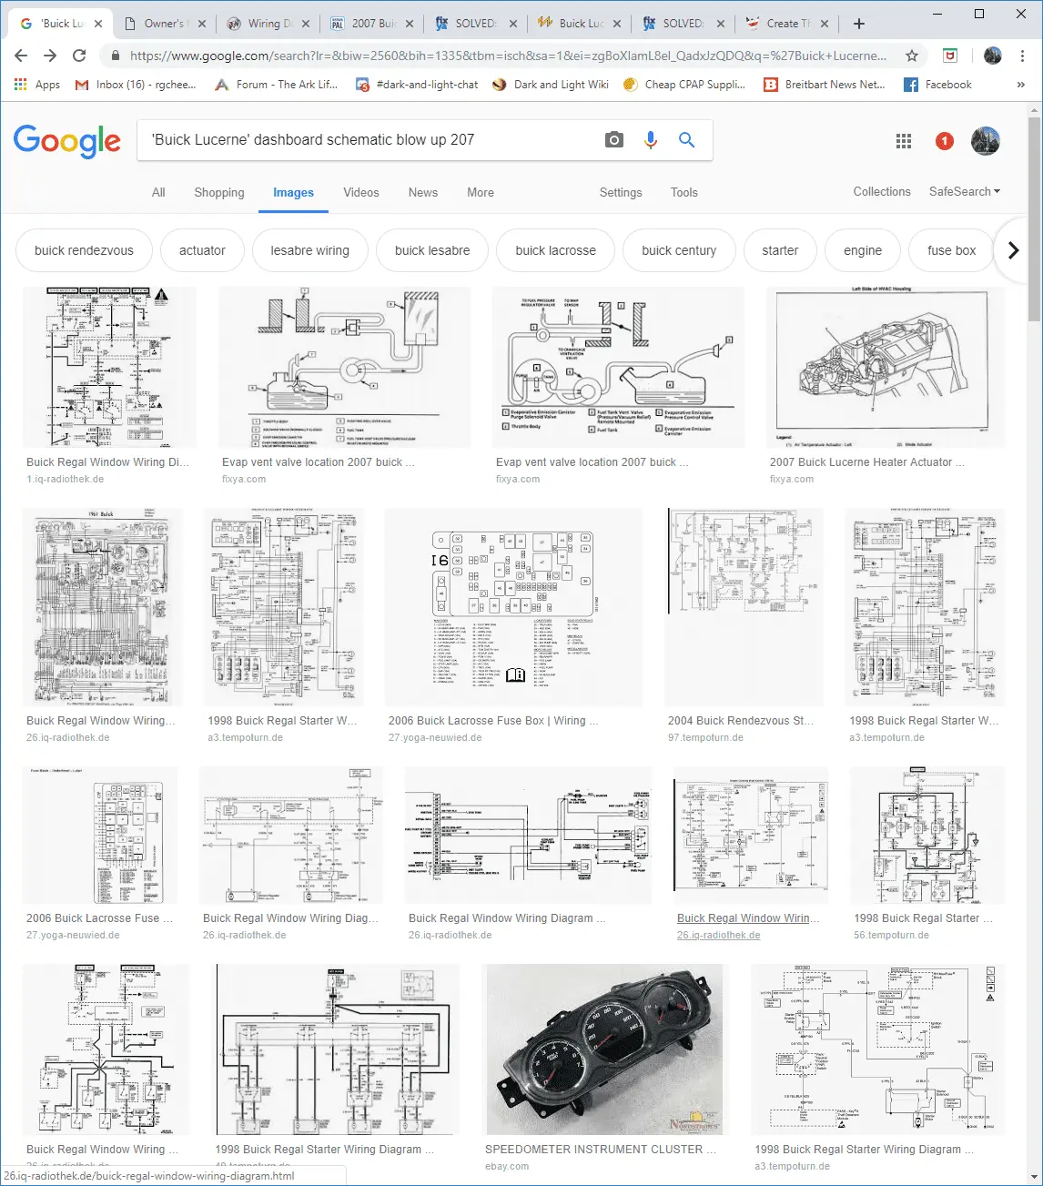Screen dimensions: 1043x1186
Task: Bookmark this page with the star icon
Action: (911, 56)
